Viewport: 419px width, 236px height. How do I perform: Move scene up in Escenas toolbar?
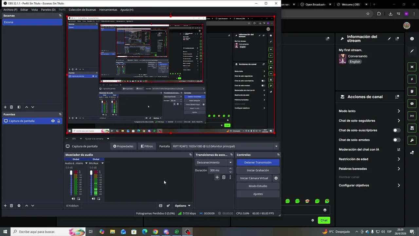coord(27,107)
